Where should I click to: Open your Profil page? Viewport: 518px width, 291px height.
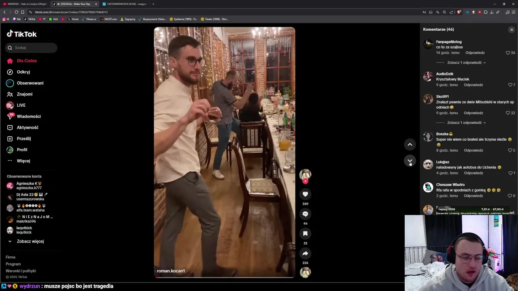[x=22, y=150]
